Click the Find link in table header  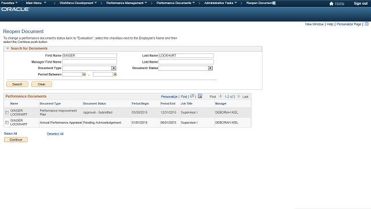pyautogui.click(x=184, y=97)
